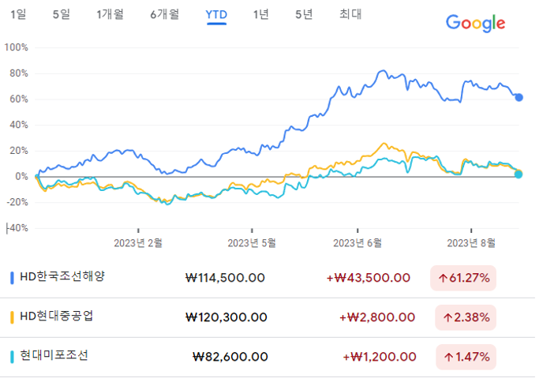Click the +₩2,800.00 change value
This screenshot has width=543, height=386.
tap(377, 317)
